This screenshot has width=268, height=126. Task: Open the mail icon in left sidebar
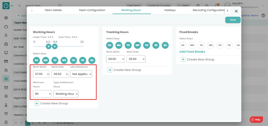tap(6, 88)
